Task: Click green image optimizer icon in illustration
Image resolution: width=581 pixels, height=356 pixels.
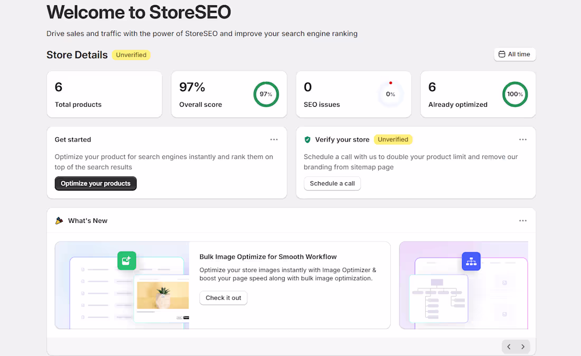Action: [127, 261]
